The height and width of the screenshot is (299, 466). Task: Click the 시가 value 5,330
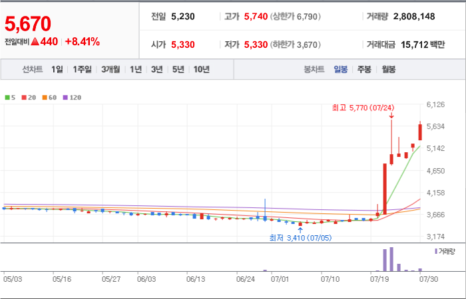[x=183, y=45]
